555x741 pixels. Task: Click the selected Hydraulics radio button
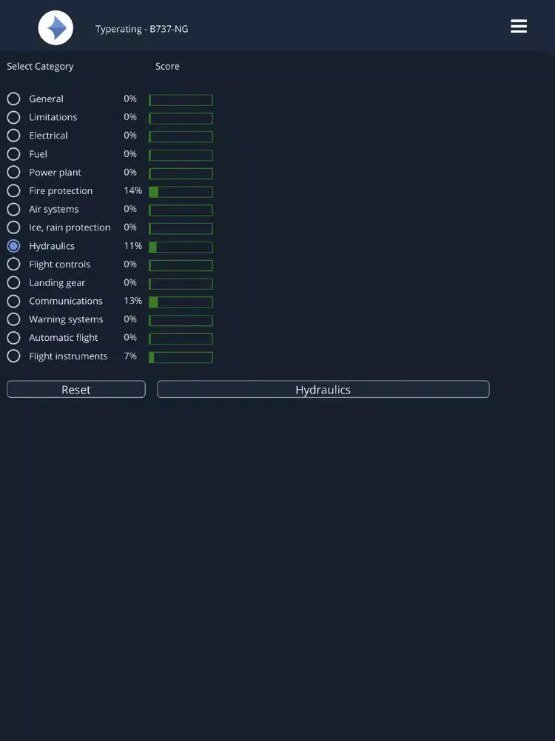[x=13, y=246]
